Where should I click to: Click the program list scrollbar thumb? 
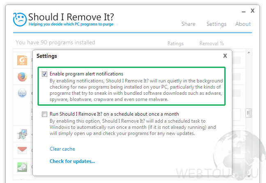tap(248, 113)
